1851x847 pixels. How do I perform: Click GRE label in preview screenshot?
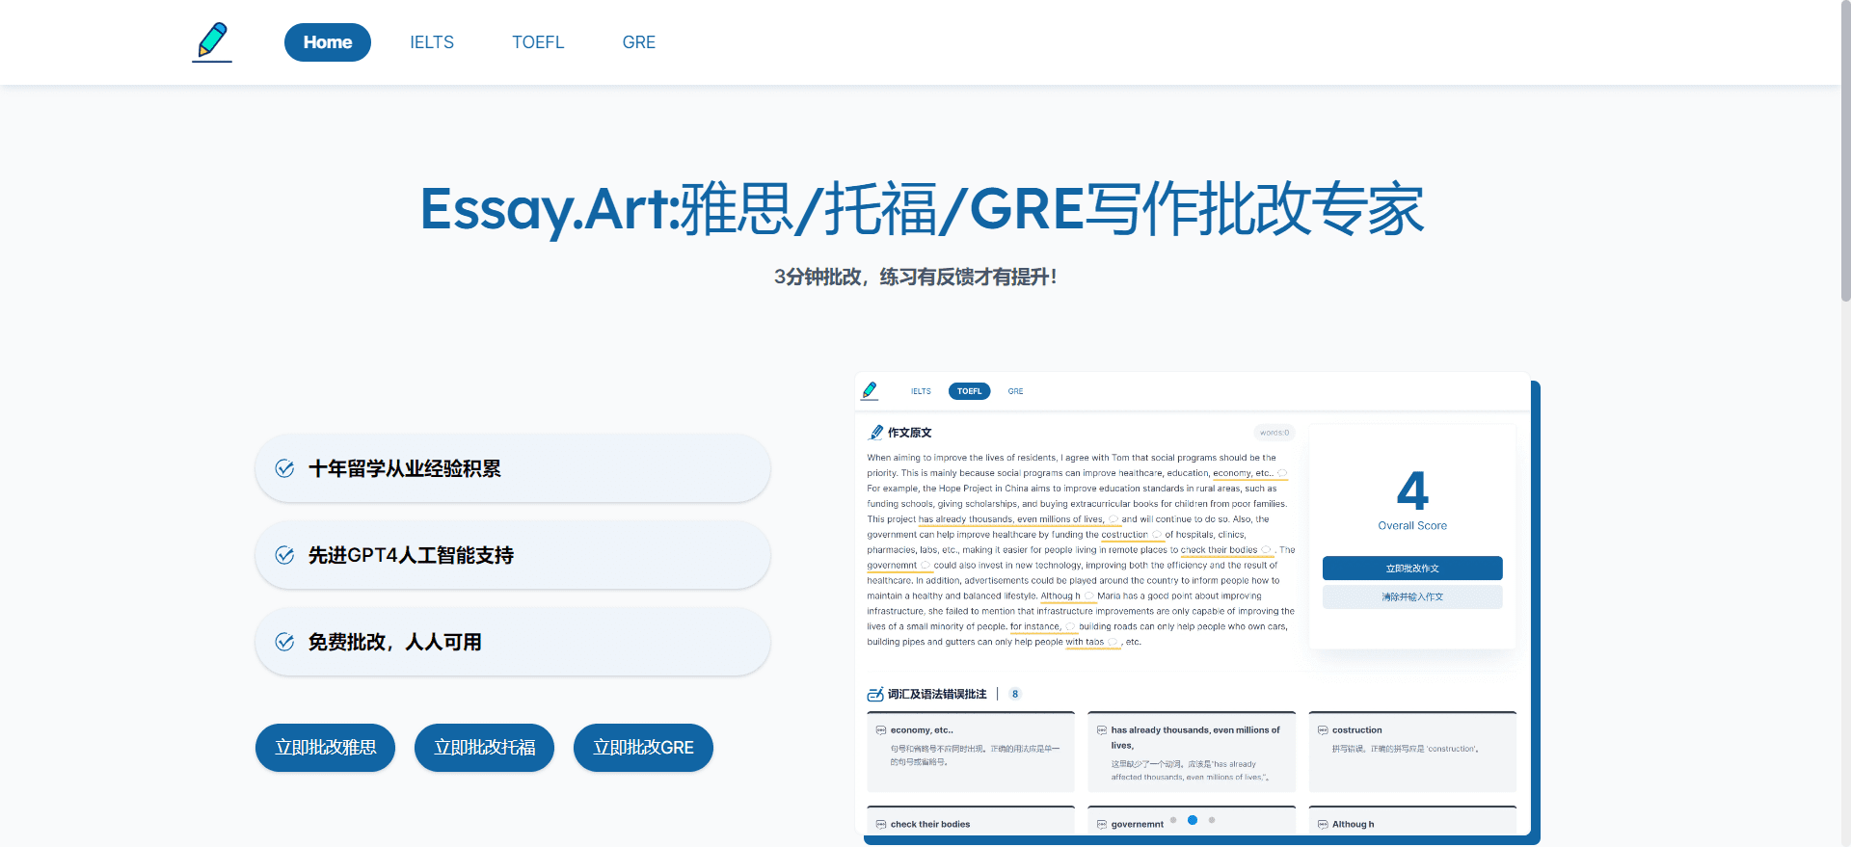[x=1015, y=391]
